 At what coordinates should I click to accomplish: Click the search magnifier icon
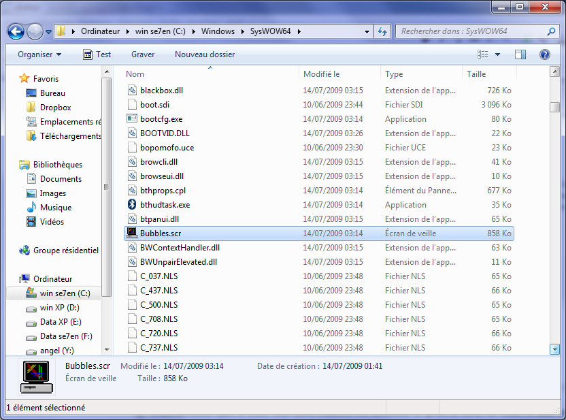pyautogui.click(x=551, y=31)
